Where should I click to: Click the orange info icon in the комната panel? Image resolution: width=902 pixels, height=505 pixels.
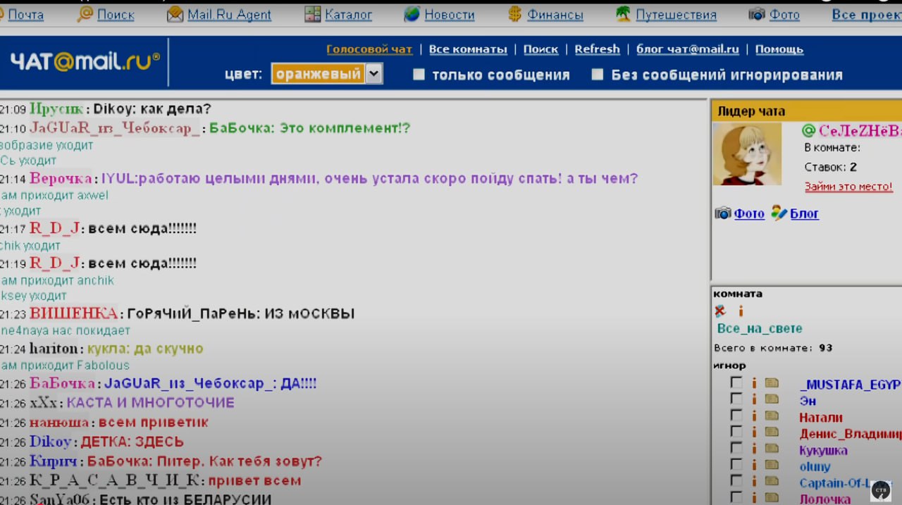740,310
